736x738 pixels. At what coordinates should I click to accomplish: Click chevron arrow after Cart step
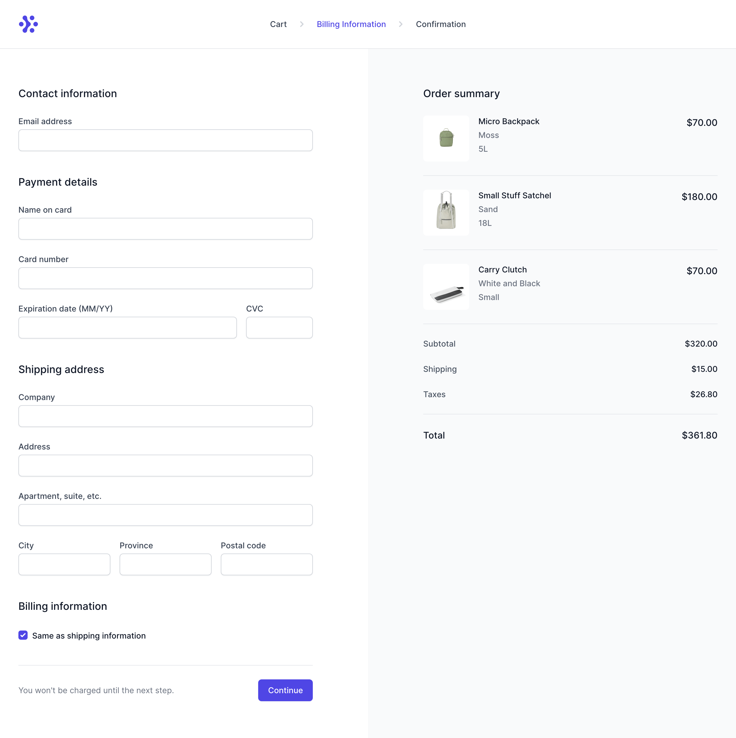click(302, 24)
